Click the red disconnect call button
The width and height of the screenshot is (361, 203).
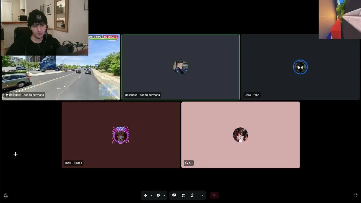[x=214, y=195]
